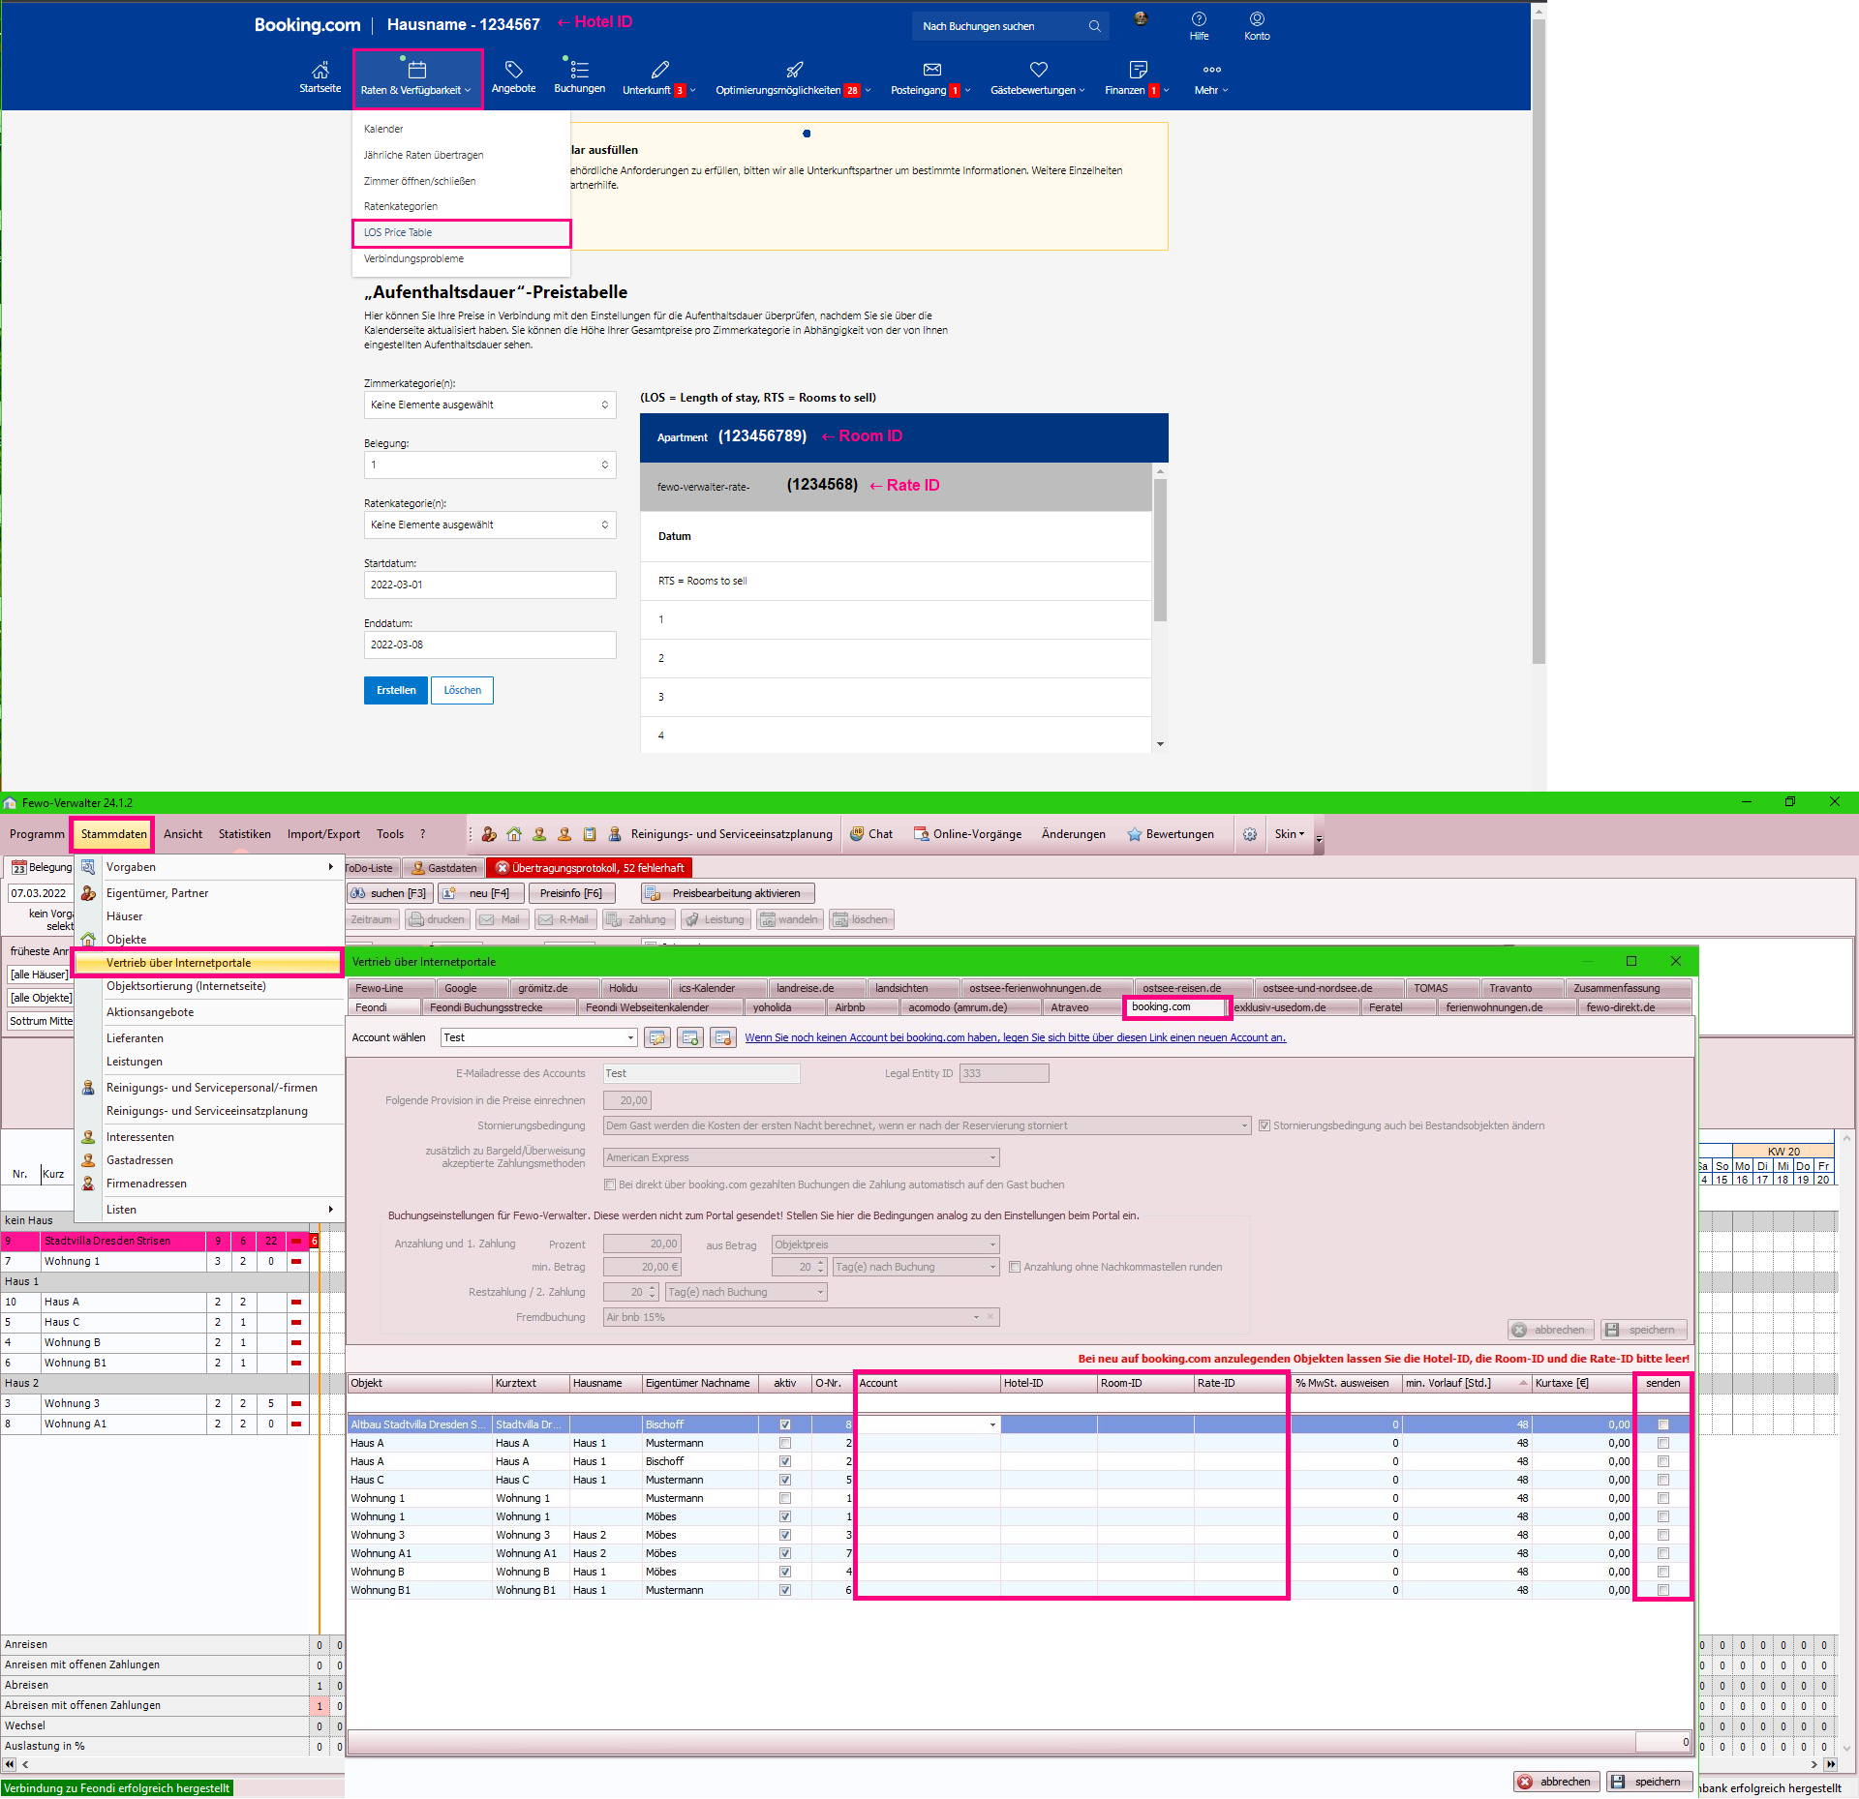
Task: Open Account dropdown in Altbau Stadtvilla row
Action: click(992, 1424)
